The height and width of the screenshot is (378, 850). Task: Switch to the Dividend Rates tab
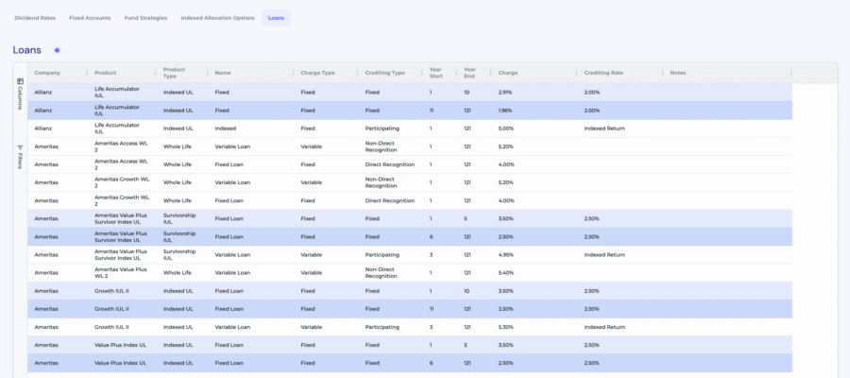[x=35, y=18]
